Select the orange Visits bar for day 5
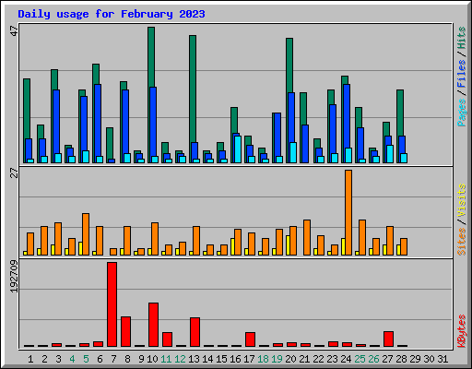This screenshot has height=369, width=472. (86, 234)
